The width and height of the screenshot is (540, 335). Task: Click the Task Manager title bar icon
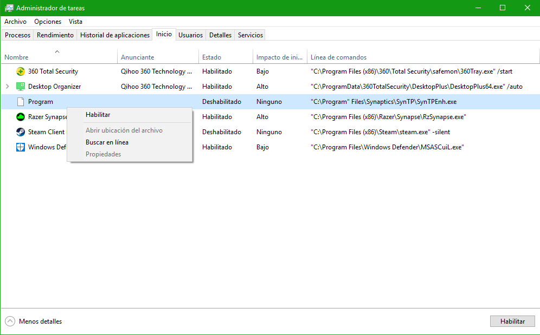tap(9, 8)
